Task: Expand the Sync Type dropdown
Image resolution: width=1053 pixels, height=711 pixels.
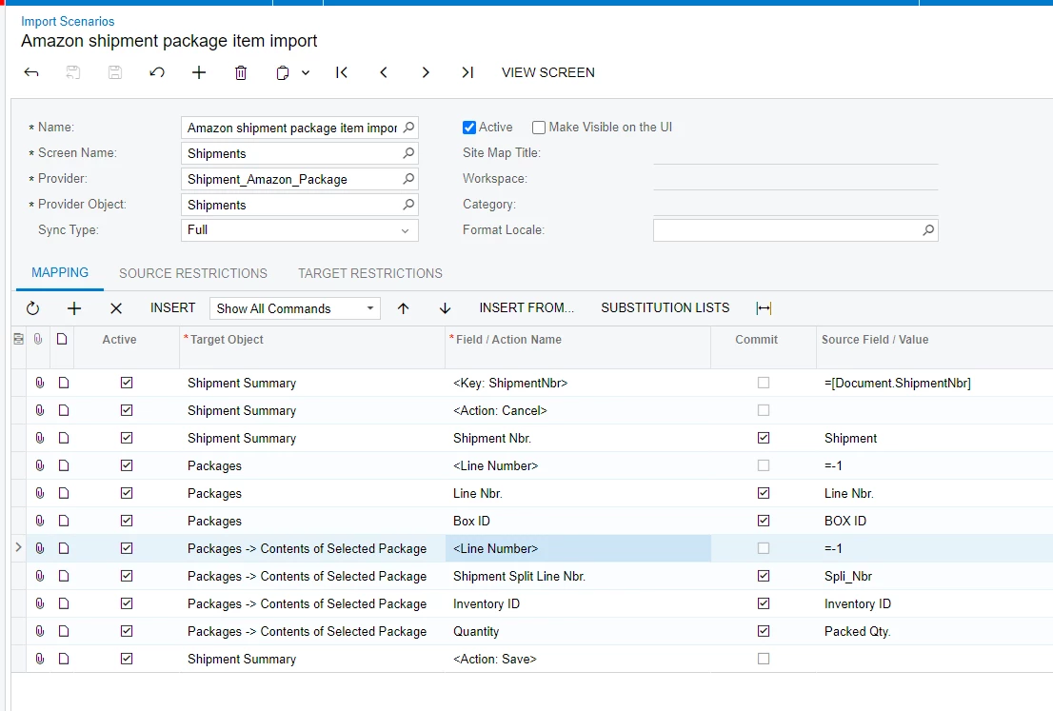Action: coord(405,230)
